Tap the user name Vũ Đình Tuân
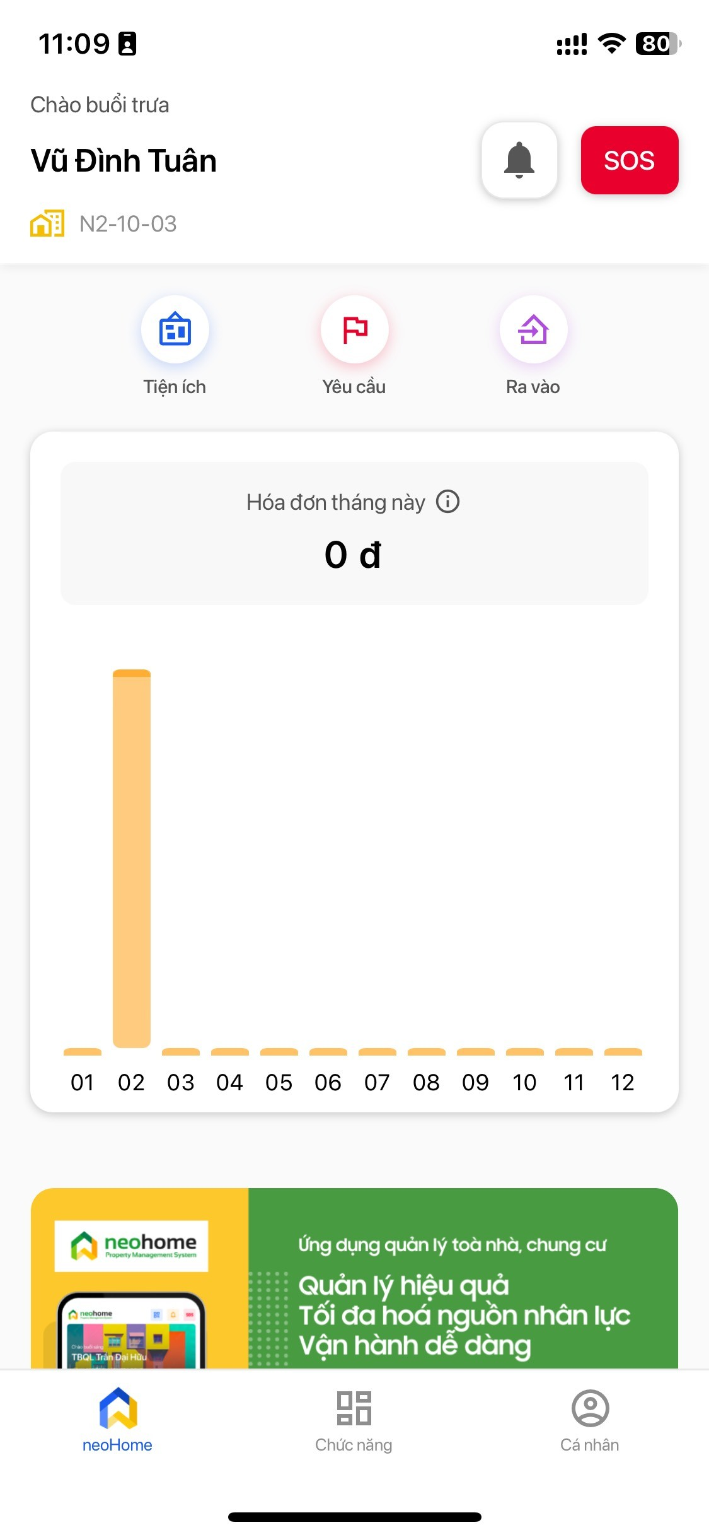This screenshot has height=1537, width=709. (x=124, y=161)
